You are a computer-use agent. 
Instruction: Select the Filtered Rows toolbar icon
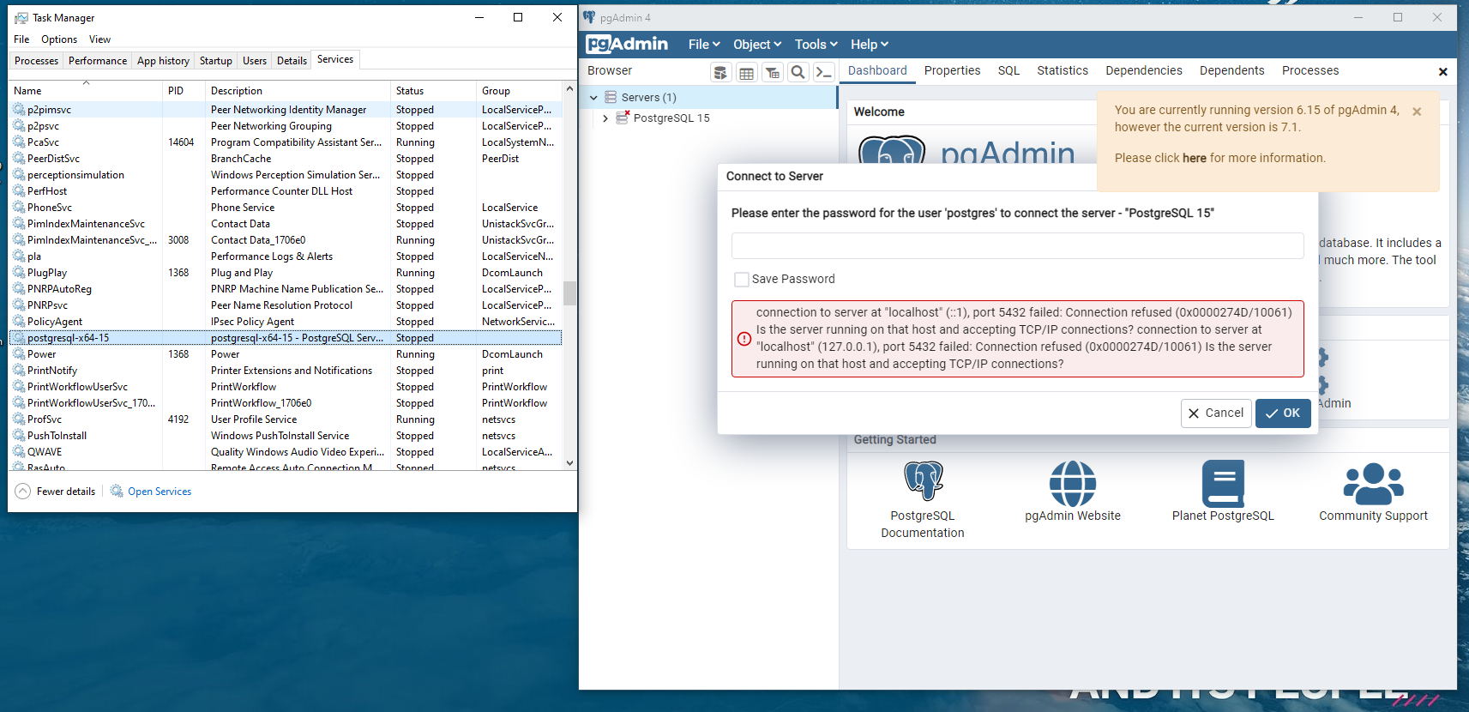pos(772,73)
